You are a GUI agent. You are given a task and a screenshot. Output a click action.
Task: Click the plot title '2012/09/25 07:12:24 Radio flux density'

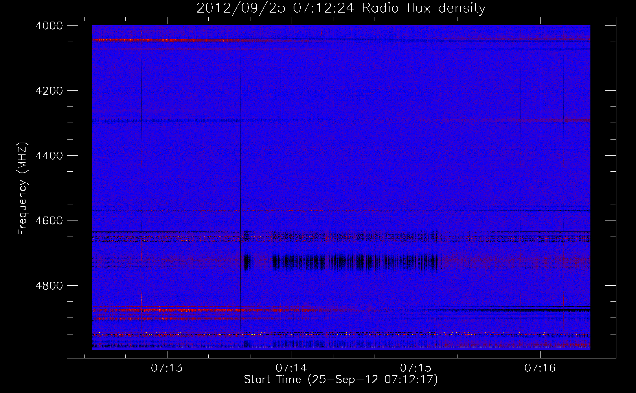click(341, 8)
